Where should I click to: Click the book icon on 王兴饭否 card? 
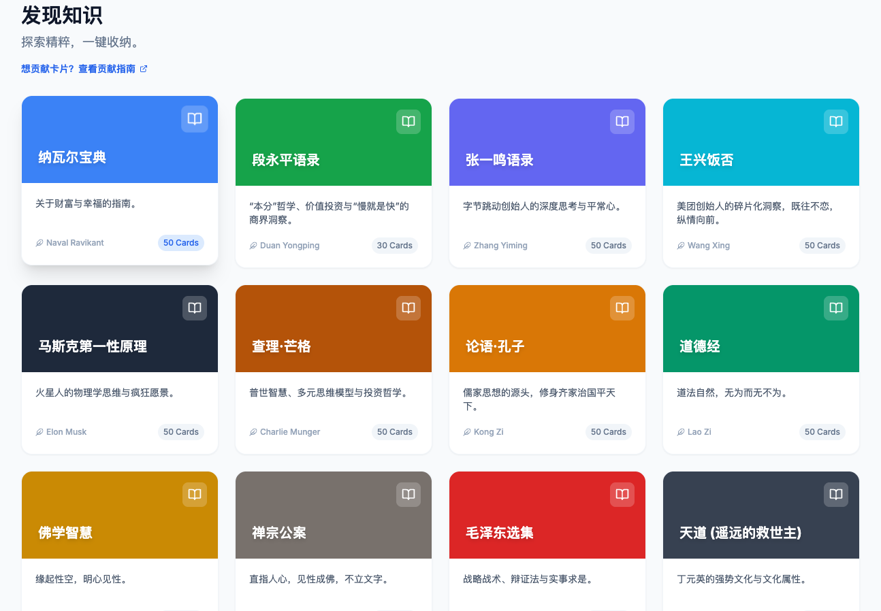(836, 122)
